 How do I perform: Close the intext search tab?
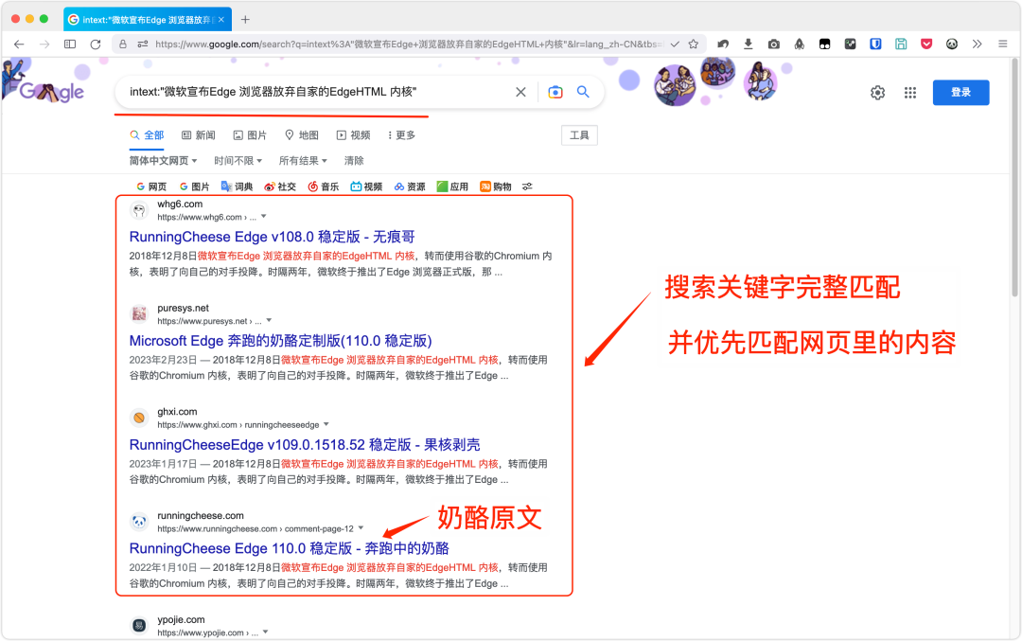(220, 20)
